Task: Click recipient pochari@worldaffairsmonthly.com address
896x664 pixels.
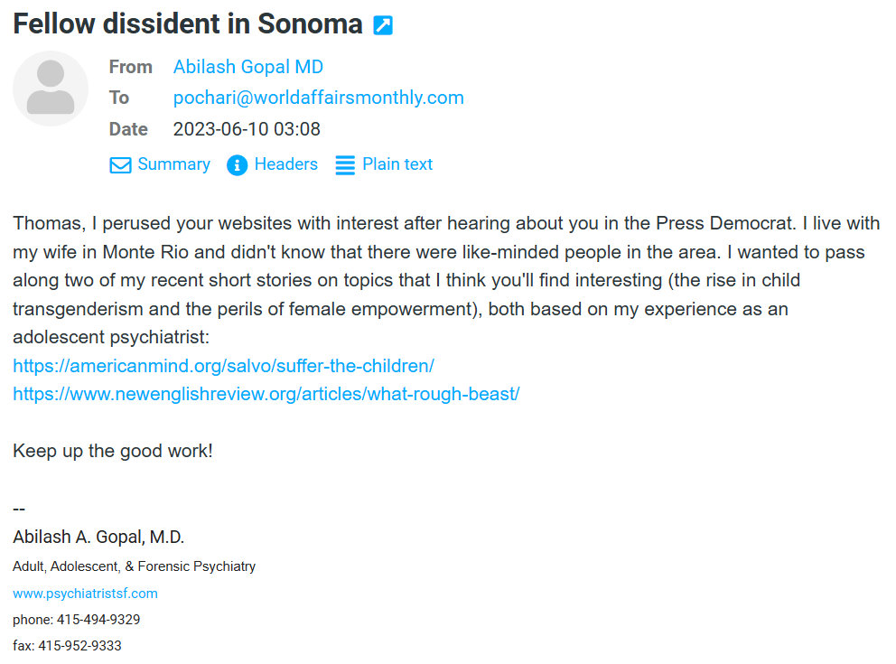Action: click(318, 98)
